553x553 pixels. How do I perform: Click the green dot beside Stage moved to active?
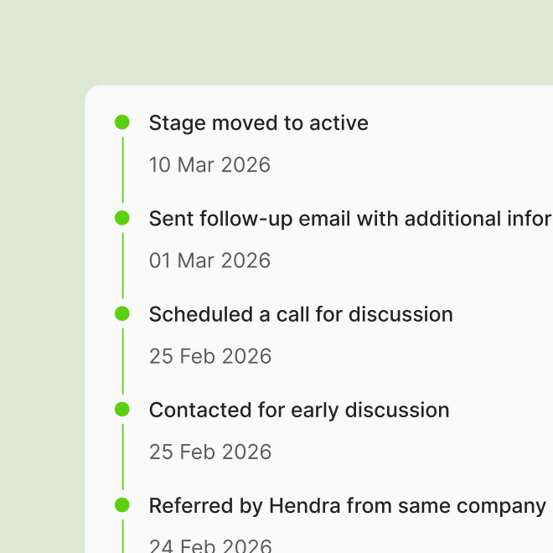coord(122,122)
